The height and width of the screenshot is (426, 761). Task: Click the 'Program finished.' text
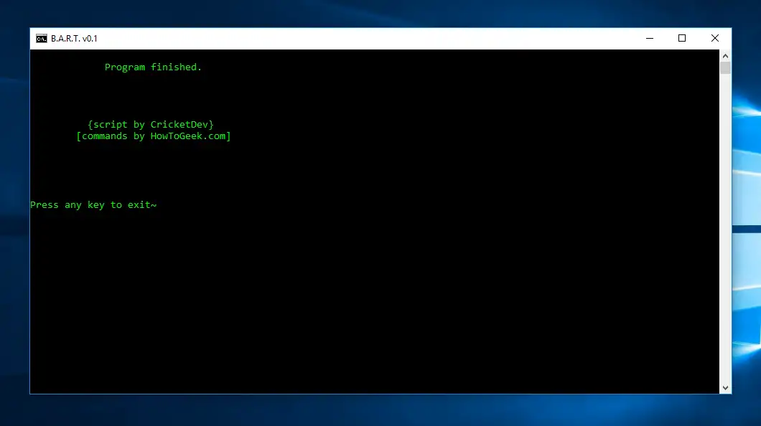153,67
